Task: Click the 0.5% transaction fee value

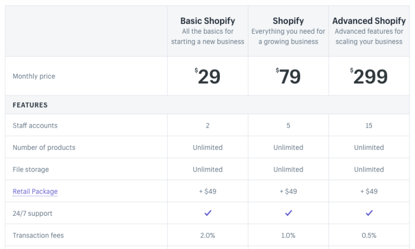Action: point(369,236)
